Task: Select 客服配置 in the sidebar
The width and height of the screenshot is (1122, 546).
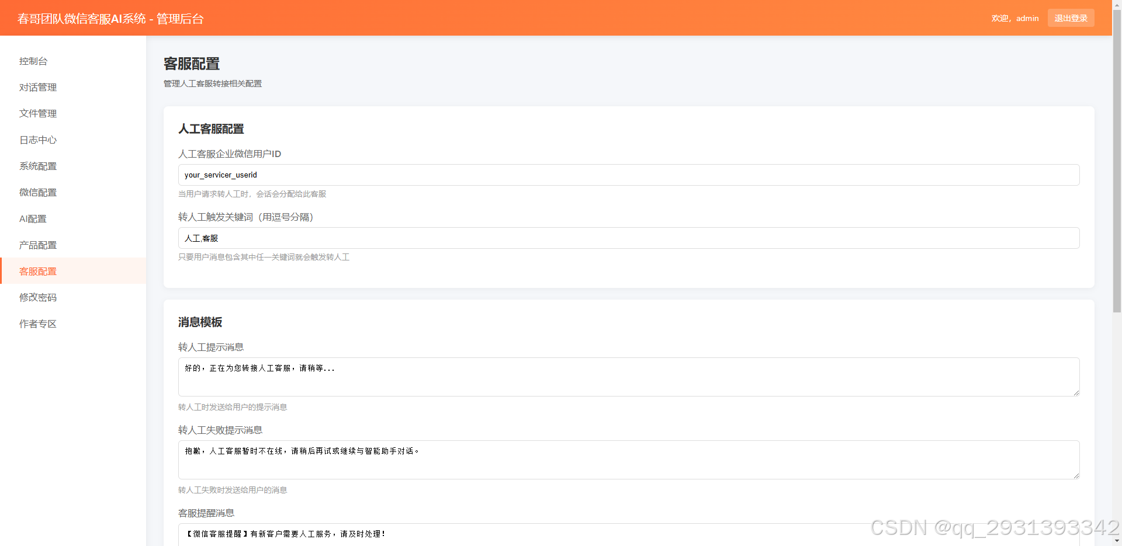Action: [73, 271]
